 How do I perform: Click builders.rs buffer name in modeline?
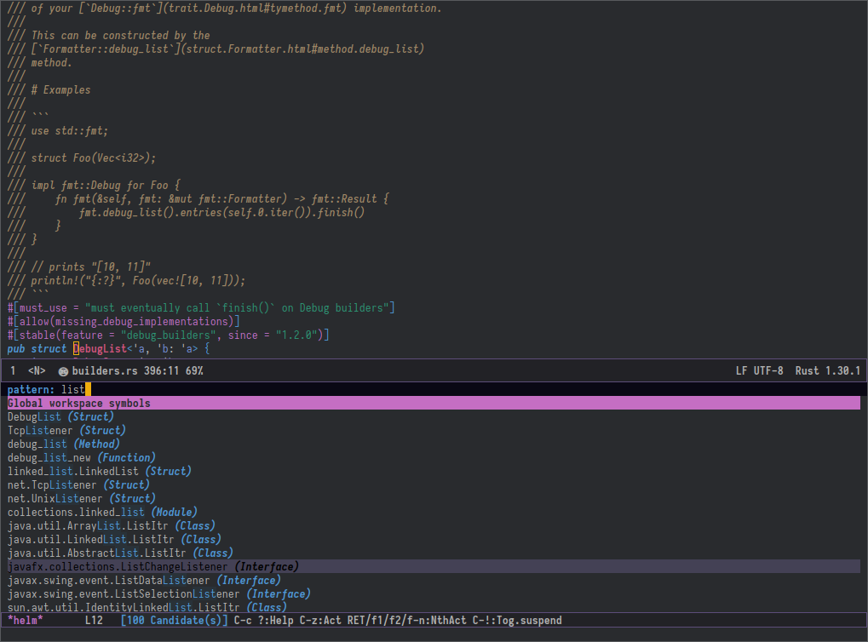click(105, 371)
